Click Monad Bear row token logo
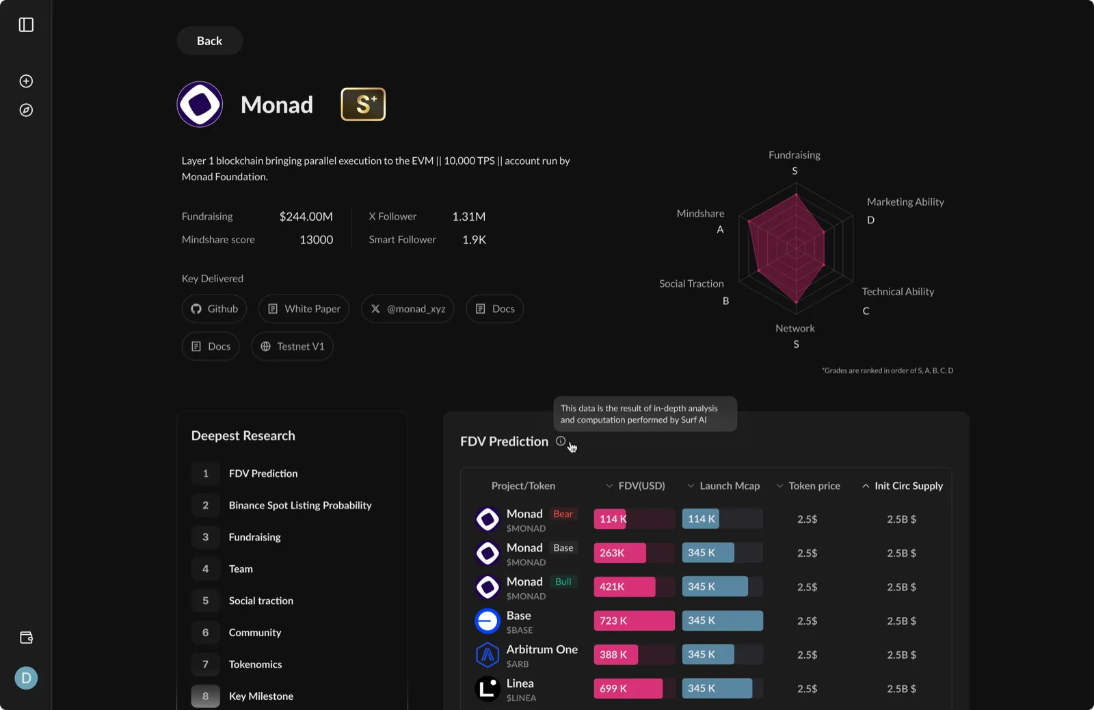Image resolution: width=1094 pixels, height=710 pixels. pyautogui.click(x=488, y=519)
